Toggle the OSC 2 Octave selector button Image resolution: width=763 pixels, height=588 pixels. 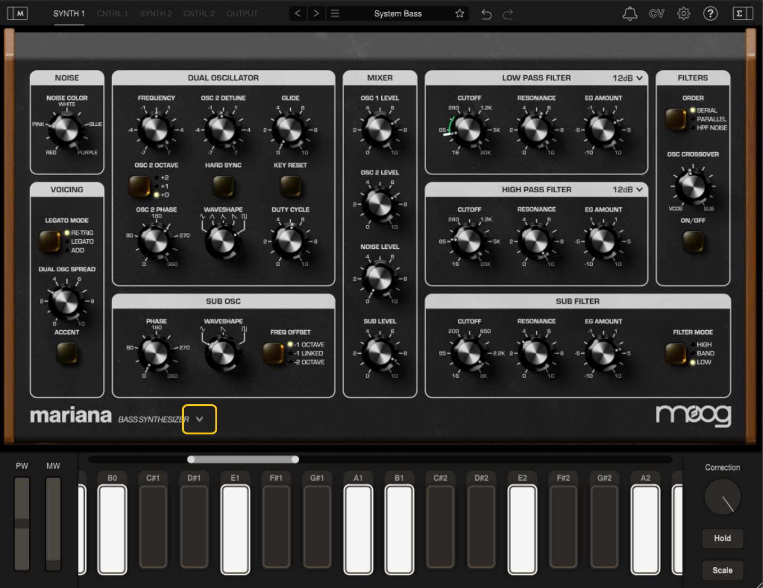(x=139, y=186)
